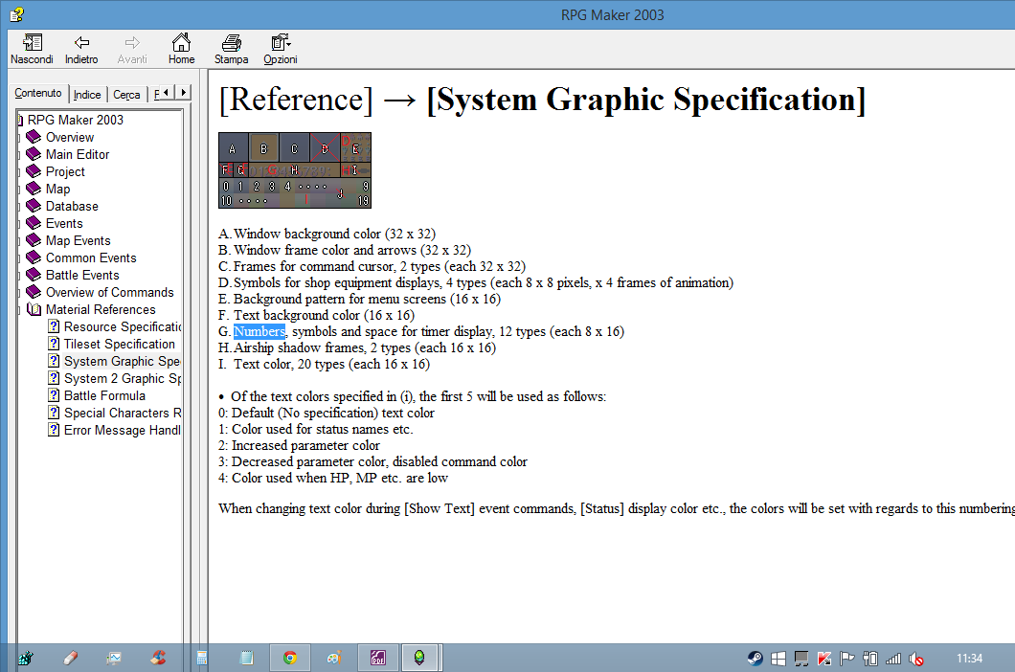Switch to the Contenuto tab
Image resolution: width=1015 pixels, height=672 pixels.
coord(38,93)
